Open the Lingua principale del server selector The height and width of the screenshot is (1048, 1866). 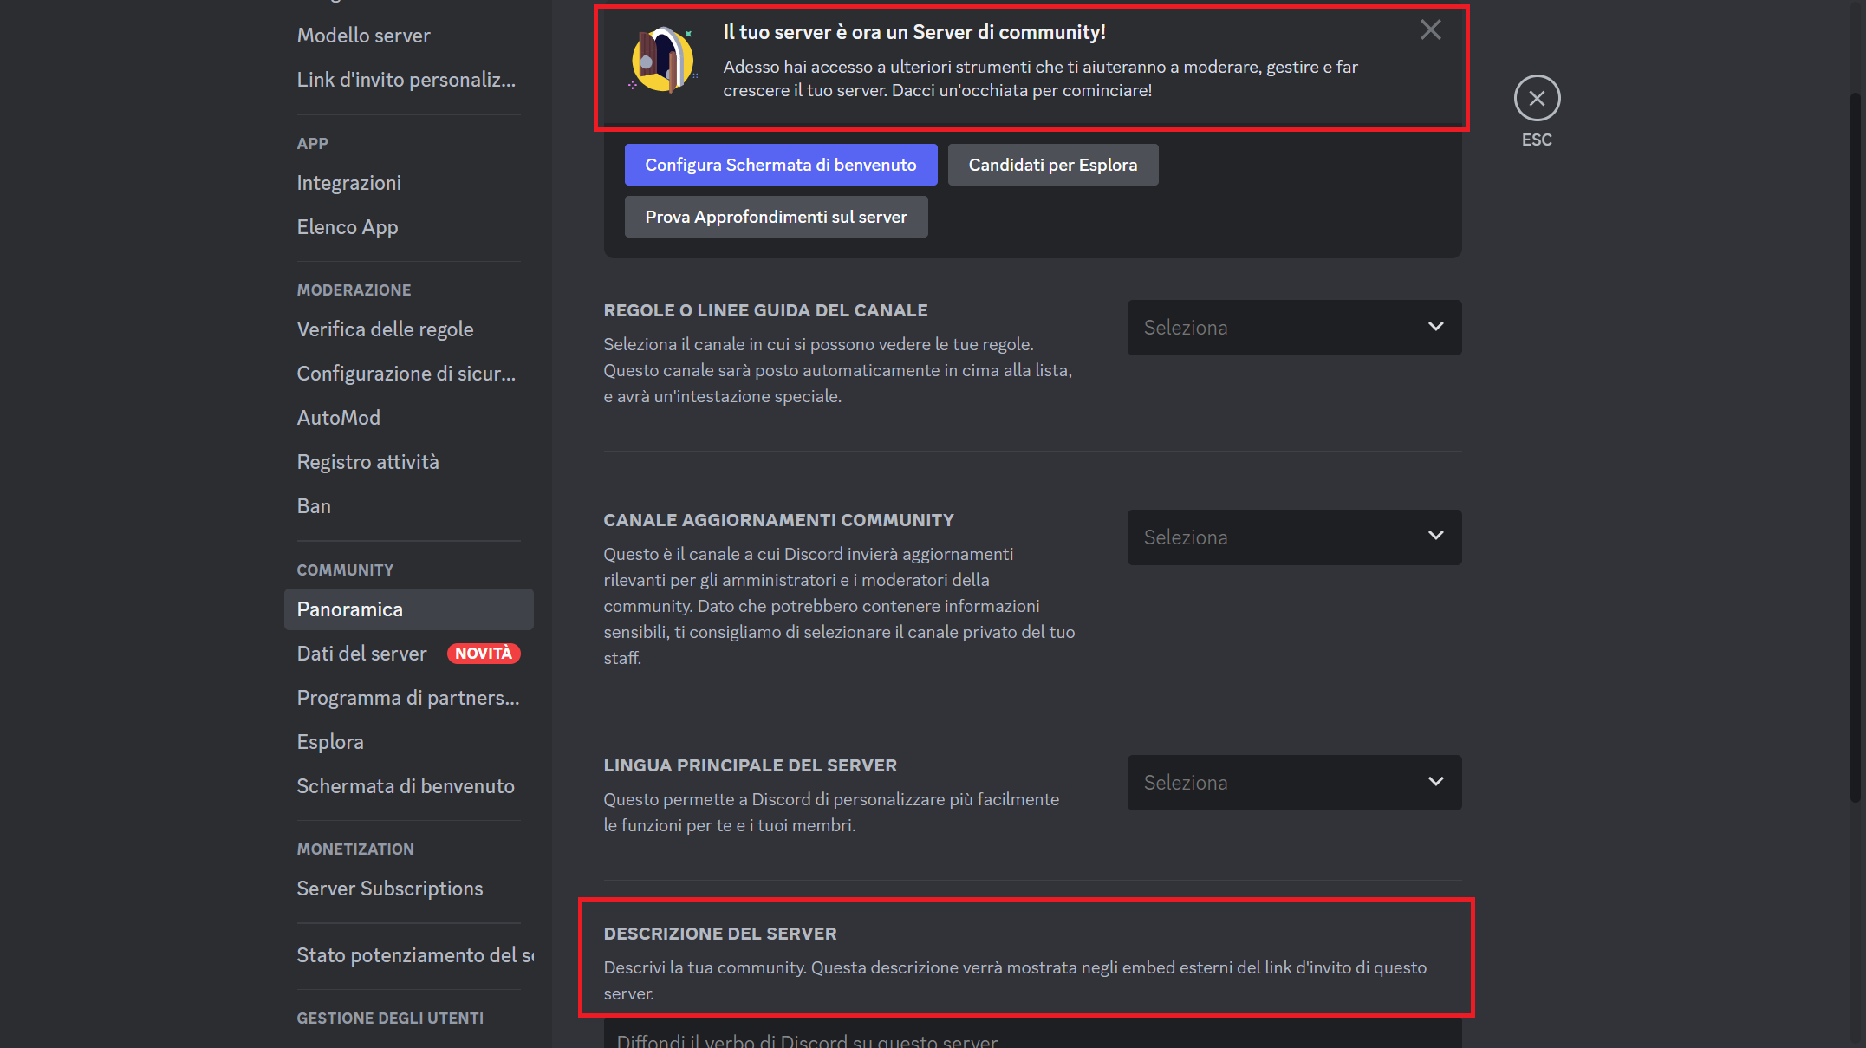click(x=1293, y=782)
